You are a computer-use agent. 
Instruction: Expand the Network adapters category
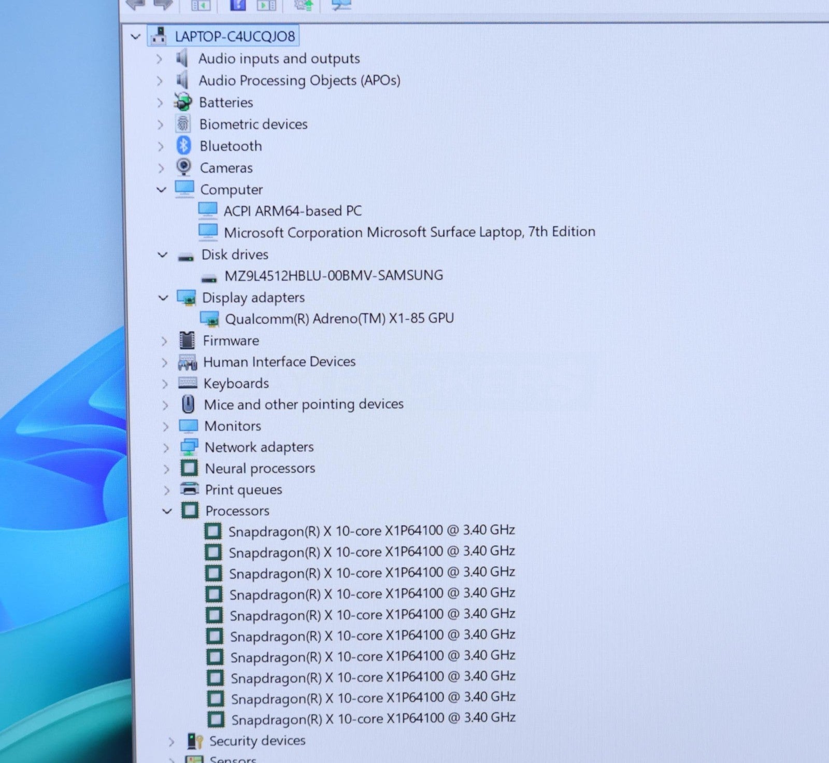coord(166,447)
